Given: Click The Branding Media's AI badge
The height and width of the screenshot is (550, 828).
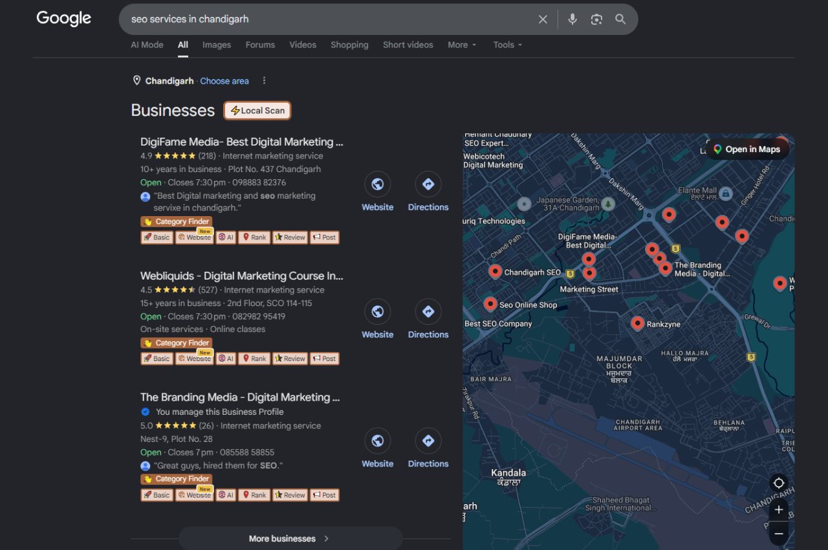Looking at the screenshot, I should point(226,495).
